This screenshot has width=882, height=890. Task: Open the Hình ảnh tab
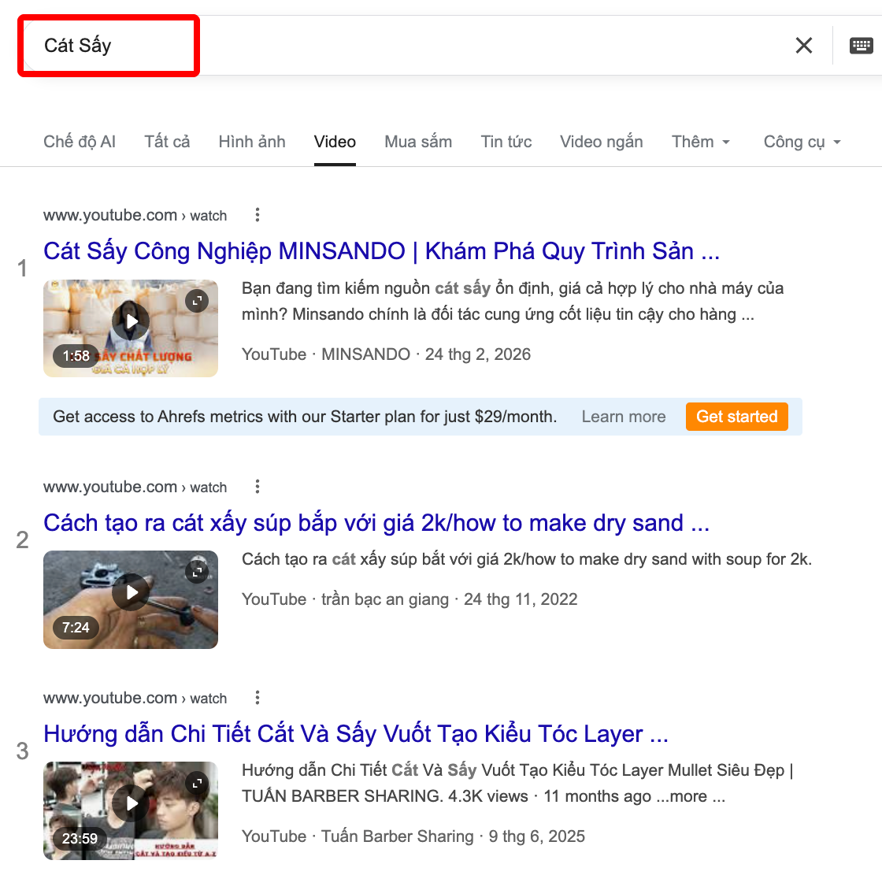[x=252, y=142]
